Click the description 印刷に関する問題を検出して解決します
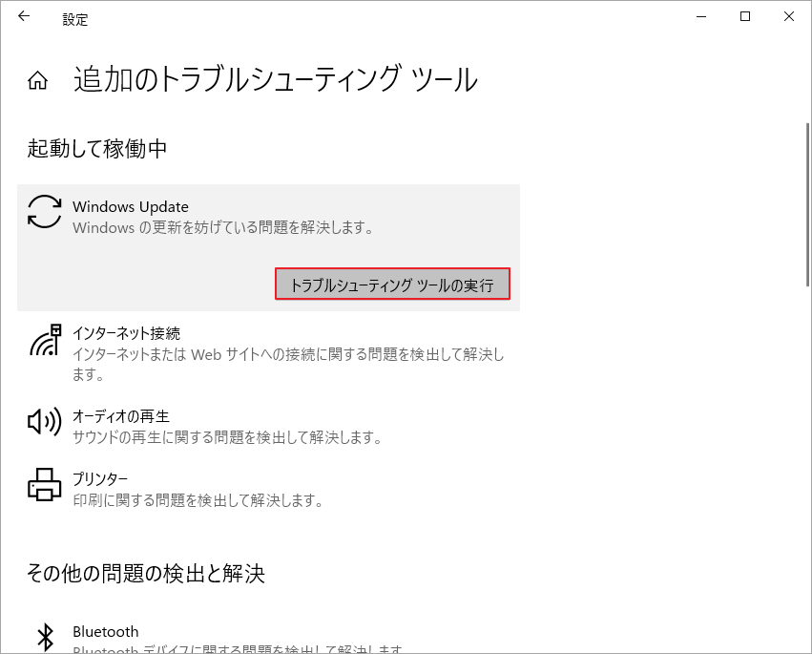 tap(198, 500)
